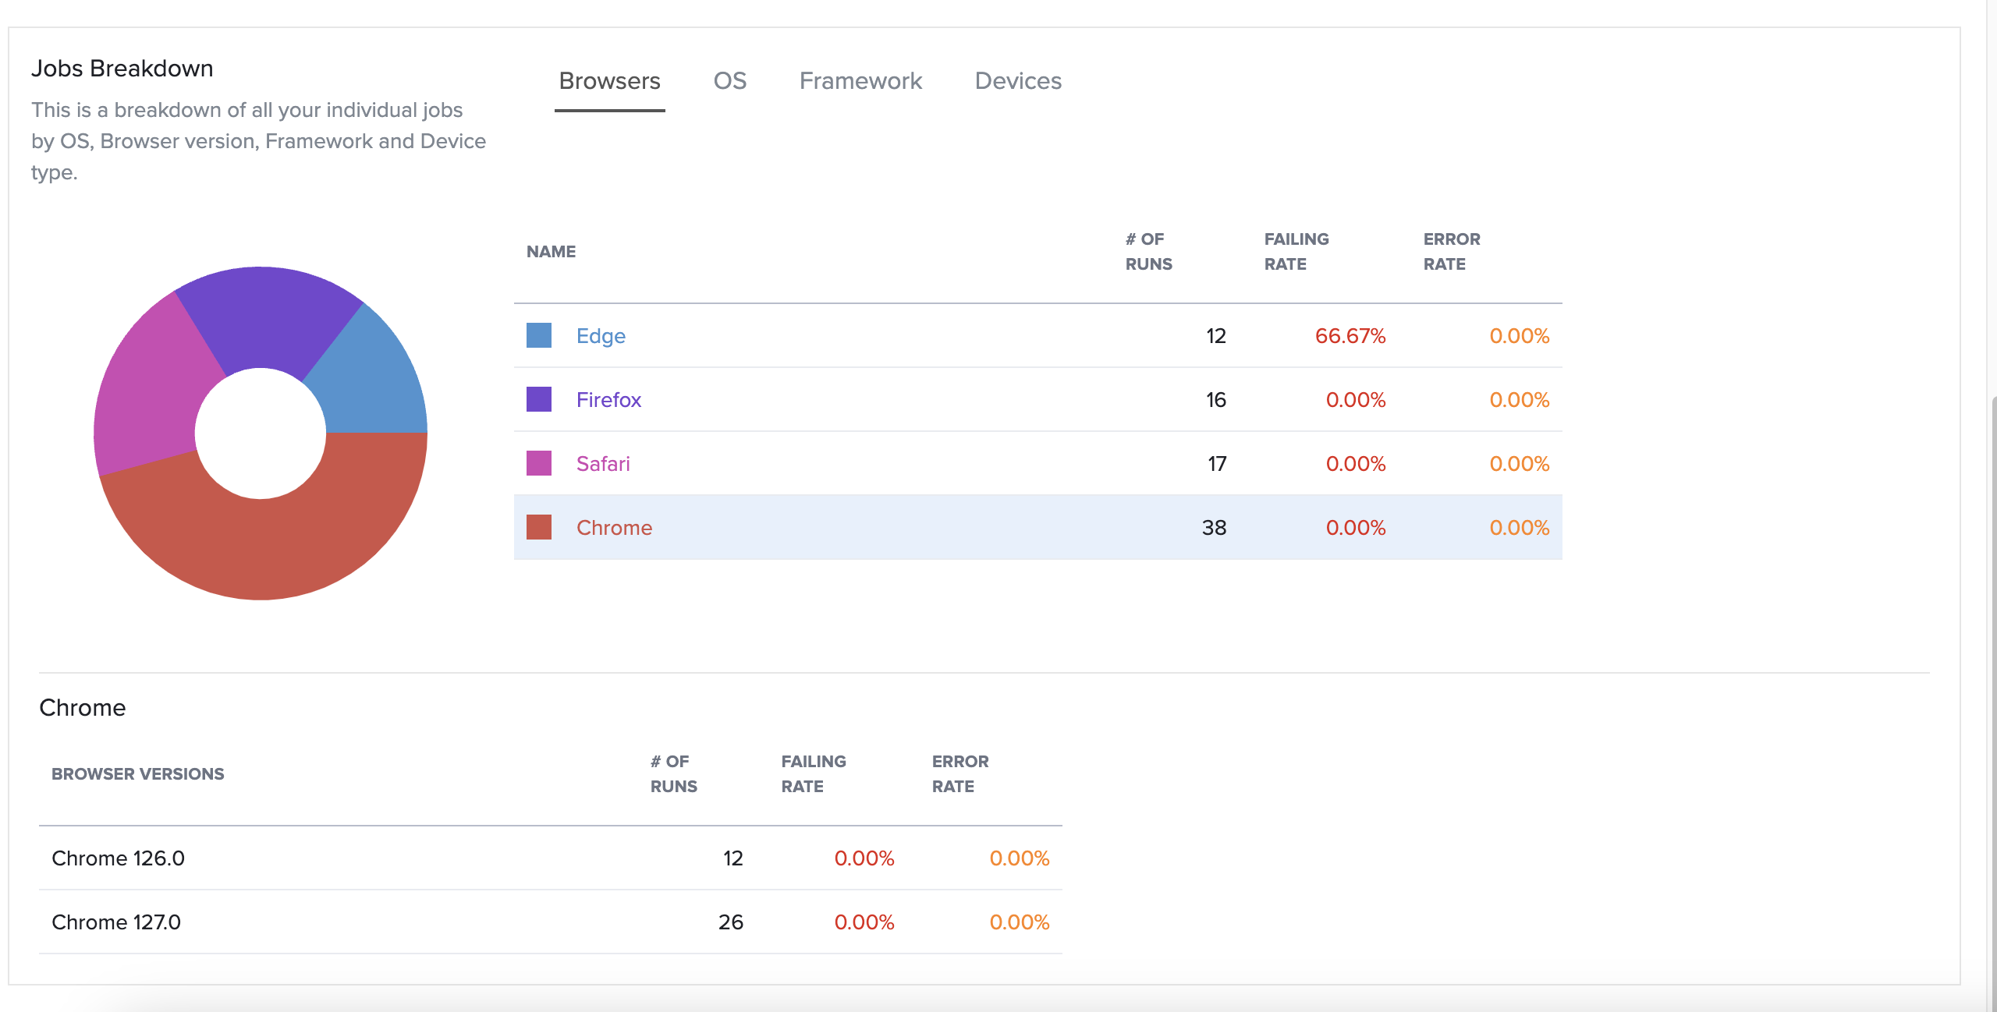Click the Edge blue color swatch
Viewport: 1997px width, 1012px height.
[538, 335]
